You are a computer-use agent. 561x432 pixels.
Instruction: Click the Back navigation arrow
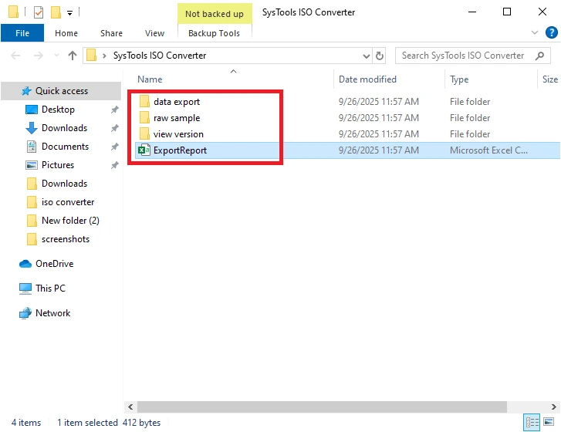pyautogui.click(x=15, y=56)
